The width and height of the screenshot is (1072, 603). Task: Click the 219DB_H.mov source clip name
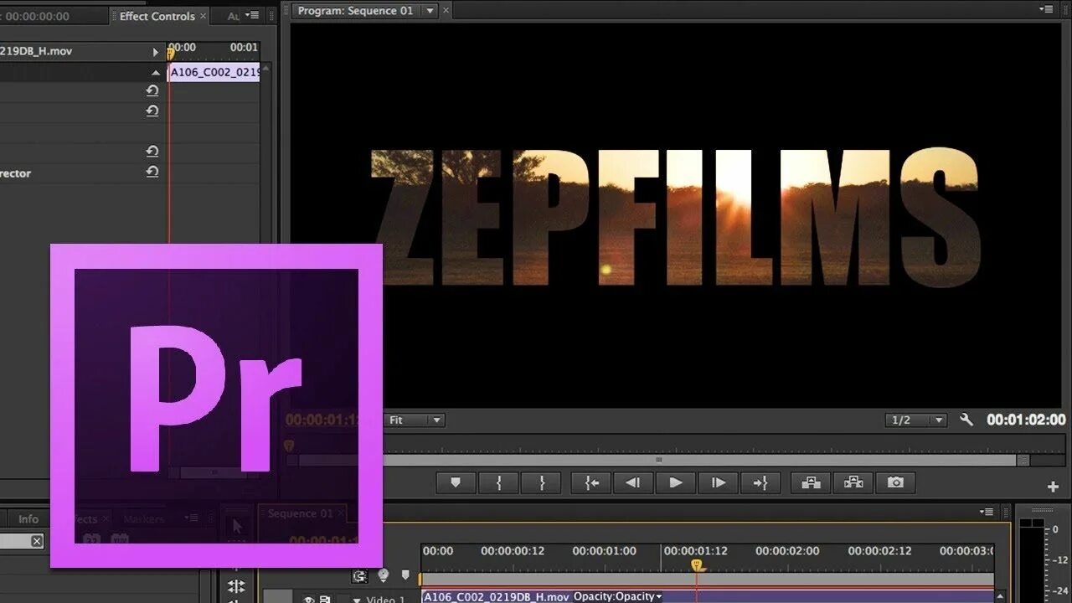point(36,51)
